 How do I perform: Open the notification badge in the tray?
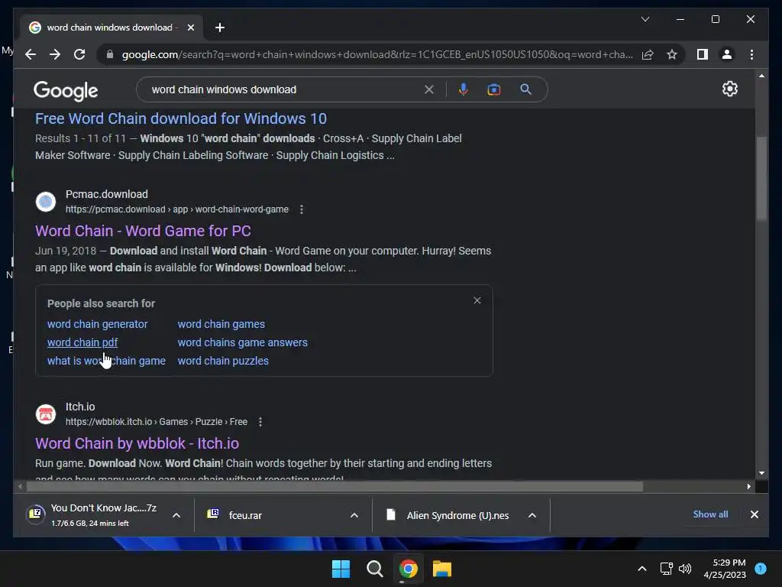(x=761, y=568)
